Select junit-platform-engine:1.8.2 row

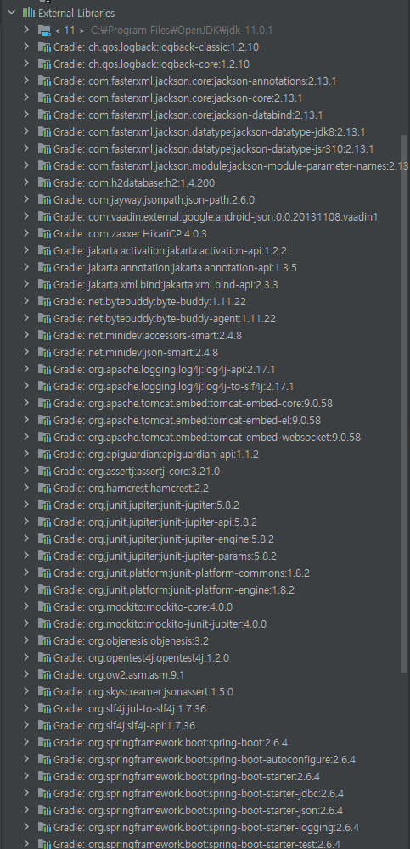pyautogui.click(x=200, y=589)
